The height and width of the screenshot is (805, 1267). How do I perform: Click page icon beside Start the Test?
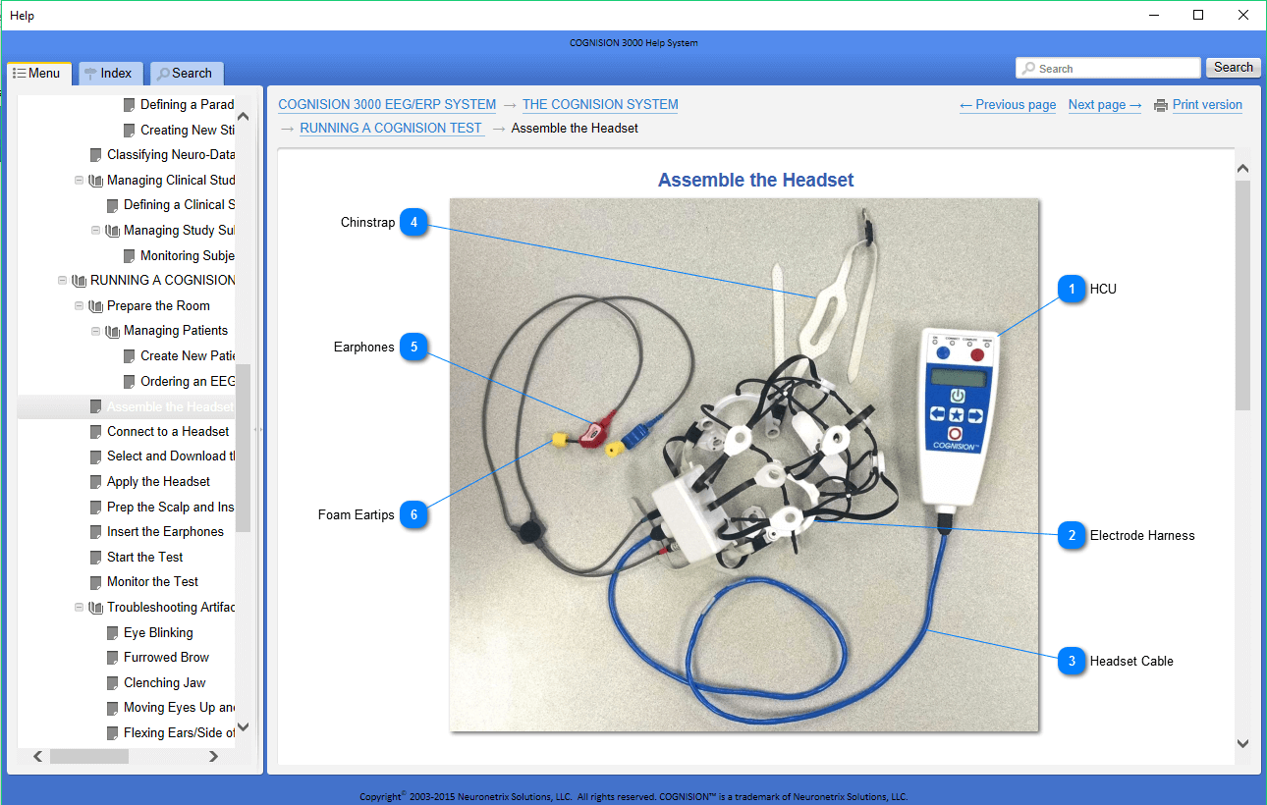click(x=95, y=558)
